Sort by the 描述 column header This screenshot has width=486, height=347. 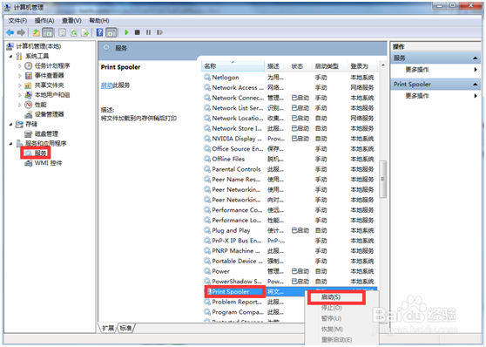point(276,66)
